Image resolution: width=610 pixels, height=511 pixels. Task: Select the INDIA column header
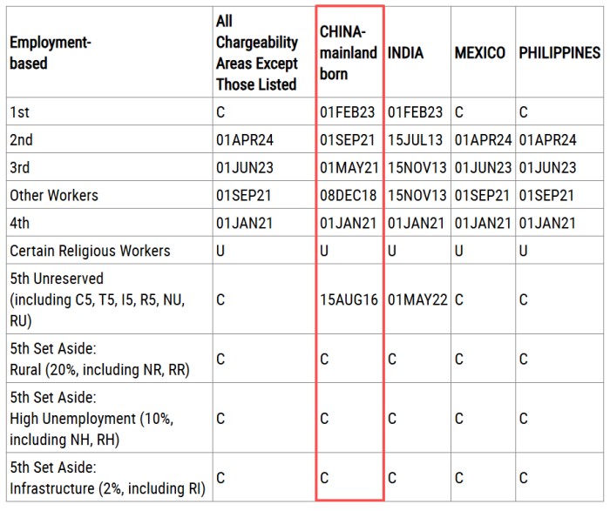click(x=406, y=53)
